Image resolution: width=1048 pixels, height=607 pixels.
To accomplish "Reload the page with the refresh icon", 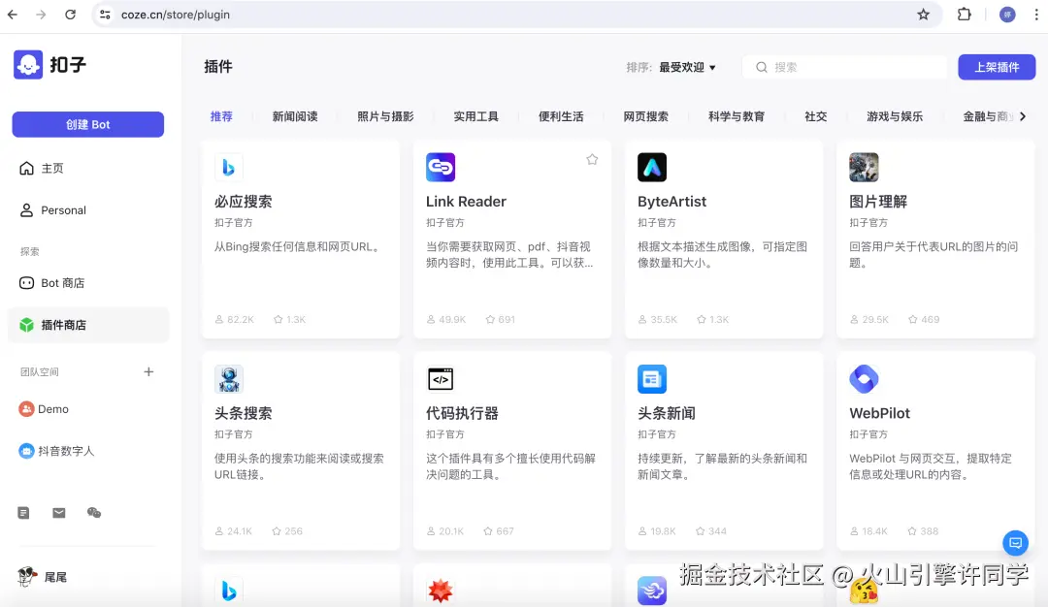I will pos(70,14).
